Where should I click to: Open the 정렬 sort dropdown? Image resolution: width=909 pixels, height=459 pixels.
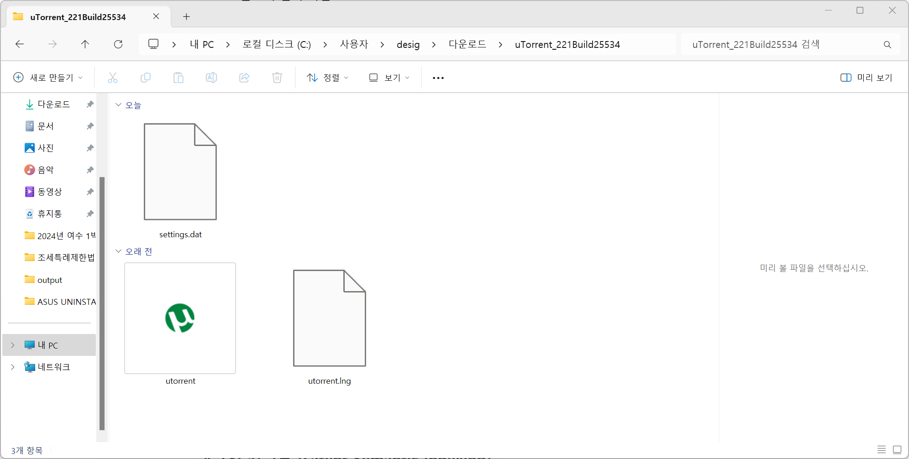(x=327, y=78)
